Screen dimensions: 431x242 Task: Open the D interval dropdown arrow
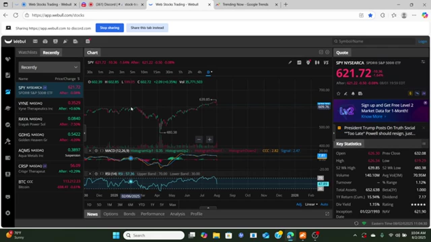tap(211, 72)
